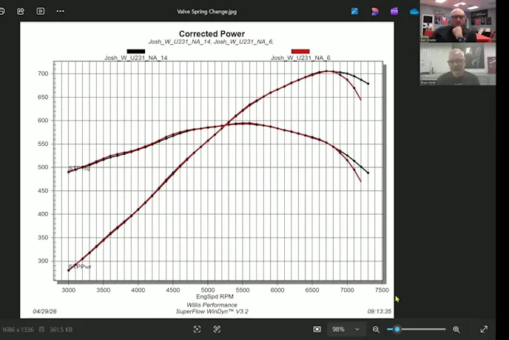Click the disk icon beside file size

tap(41, 330)
